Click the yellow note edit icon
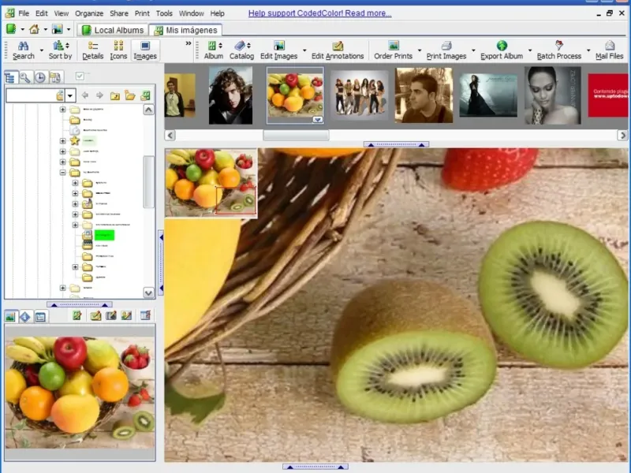The width and height of the screenshot is (631, 473). click(x=95, y=316)
